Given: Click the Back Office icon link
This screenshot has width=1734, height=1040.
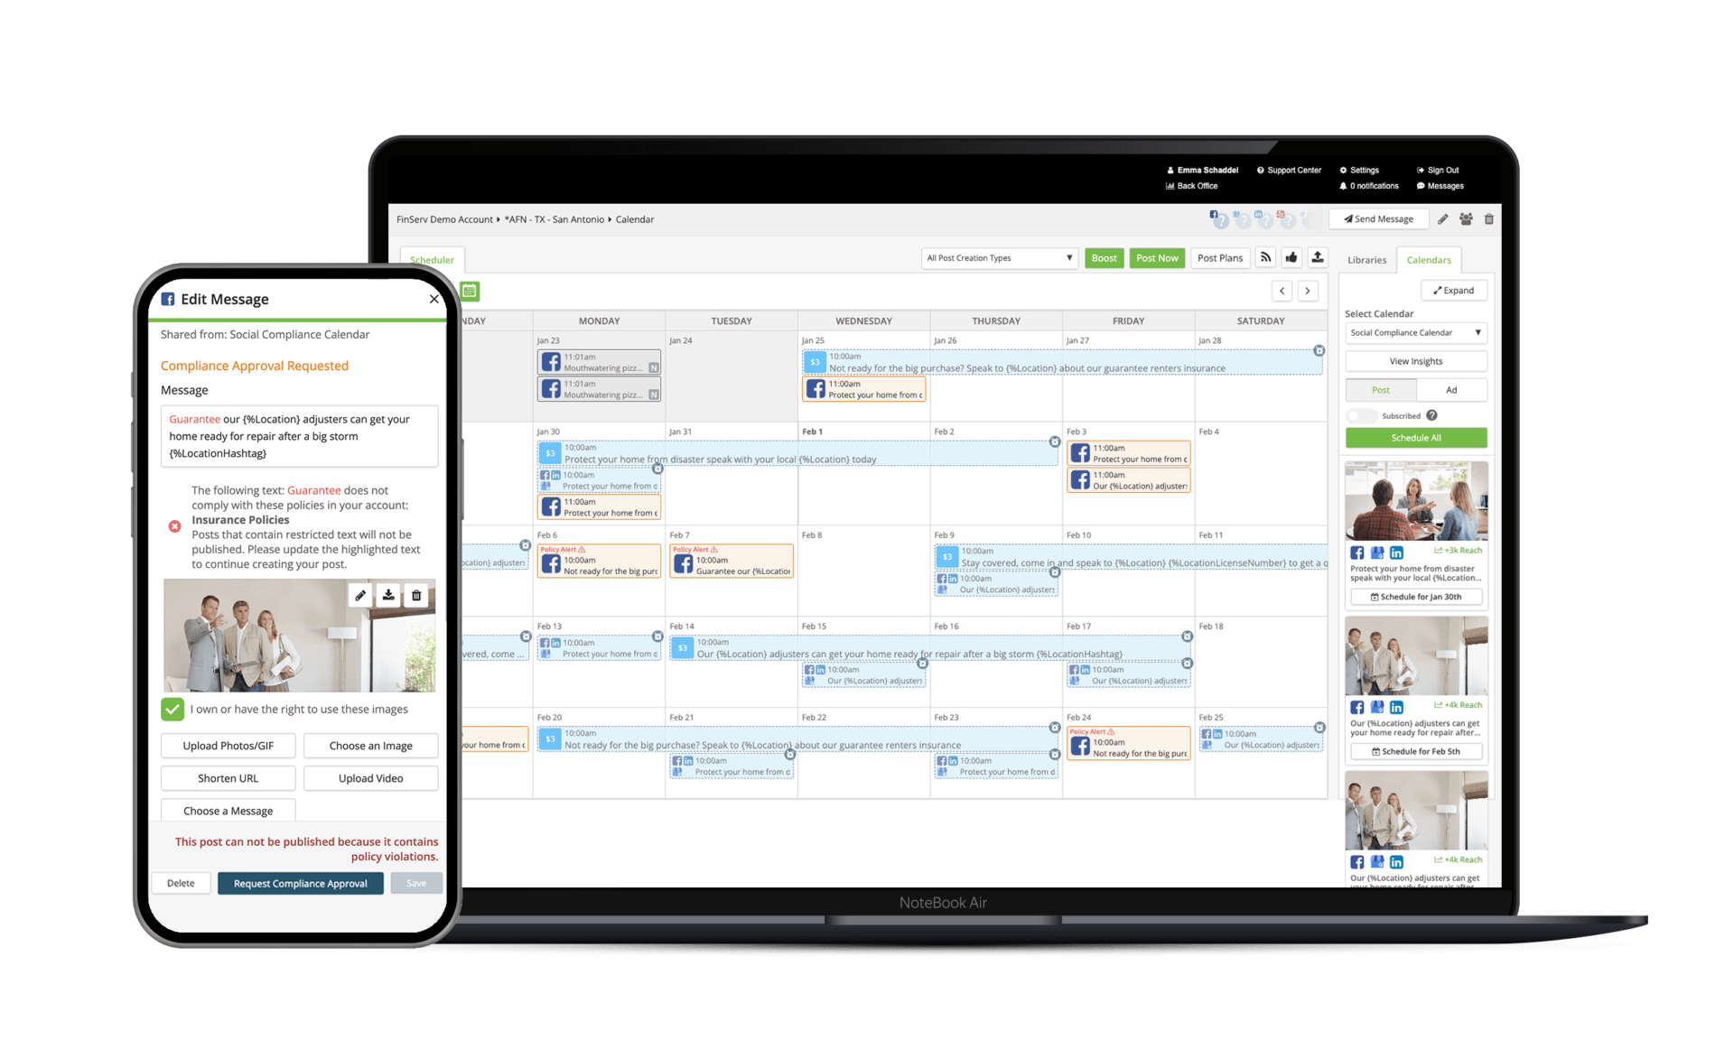Looking at the screenshot, I should click(1170, 187).
